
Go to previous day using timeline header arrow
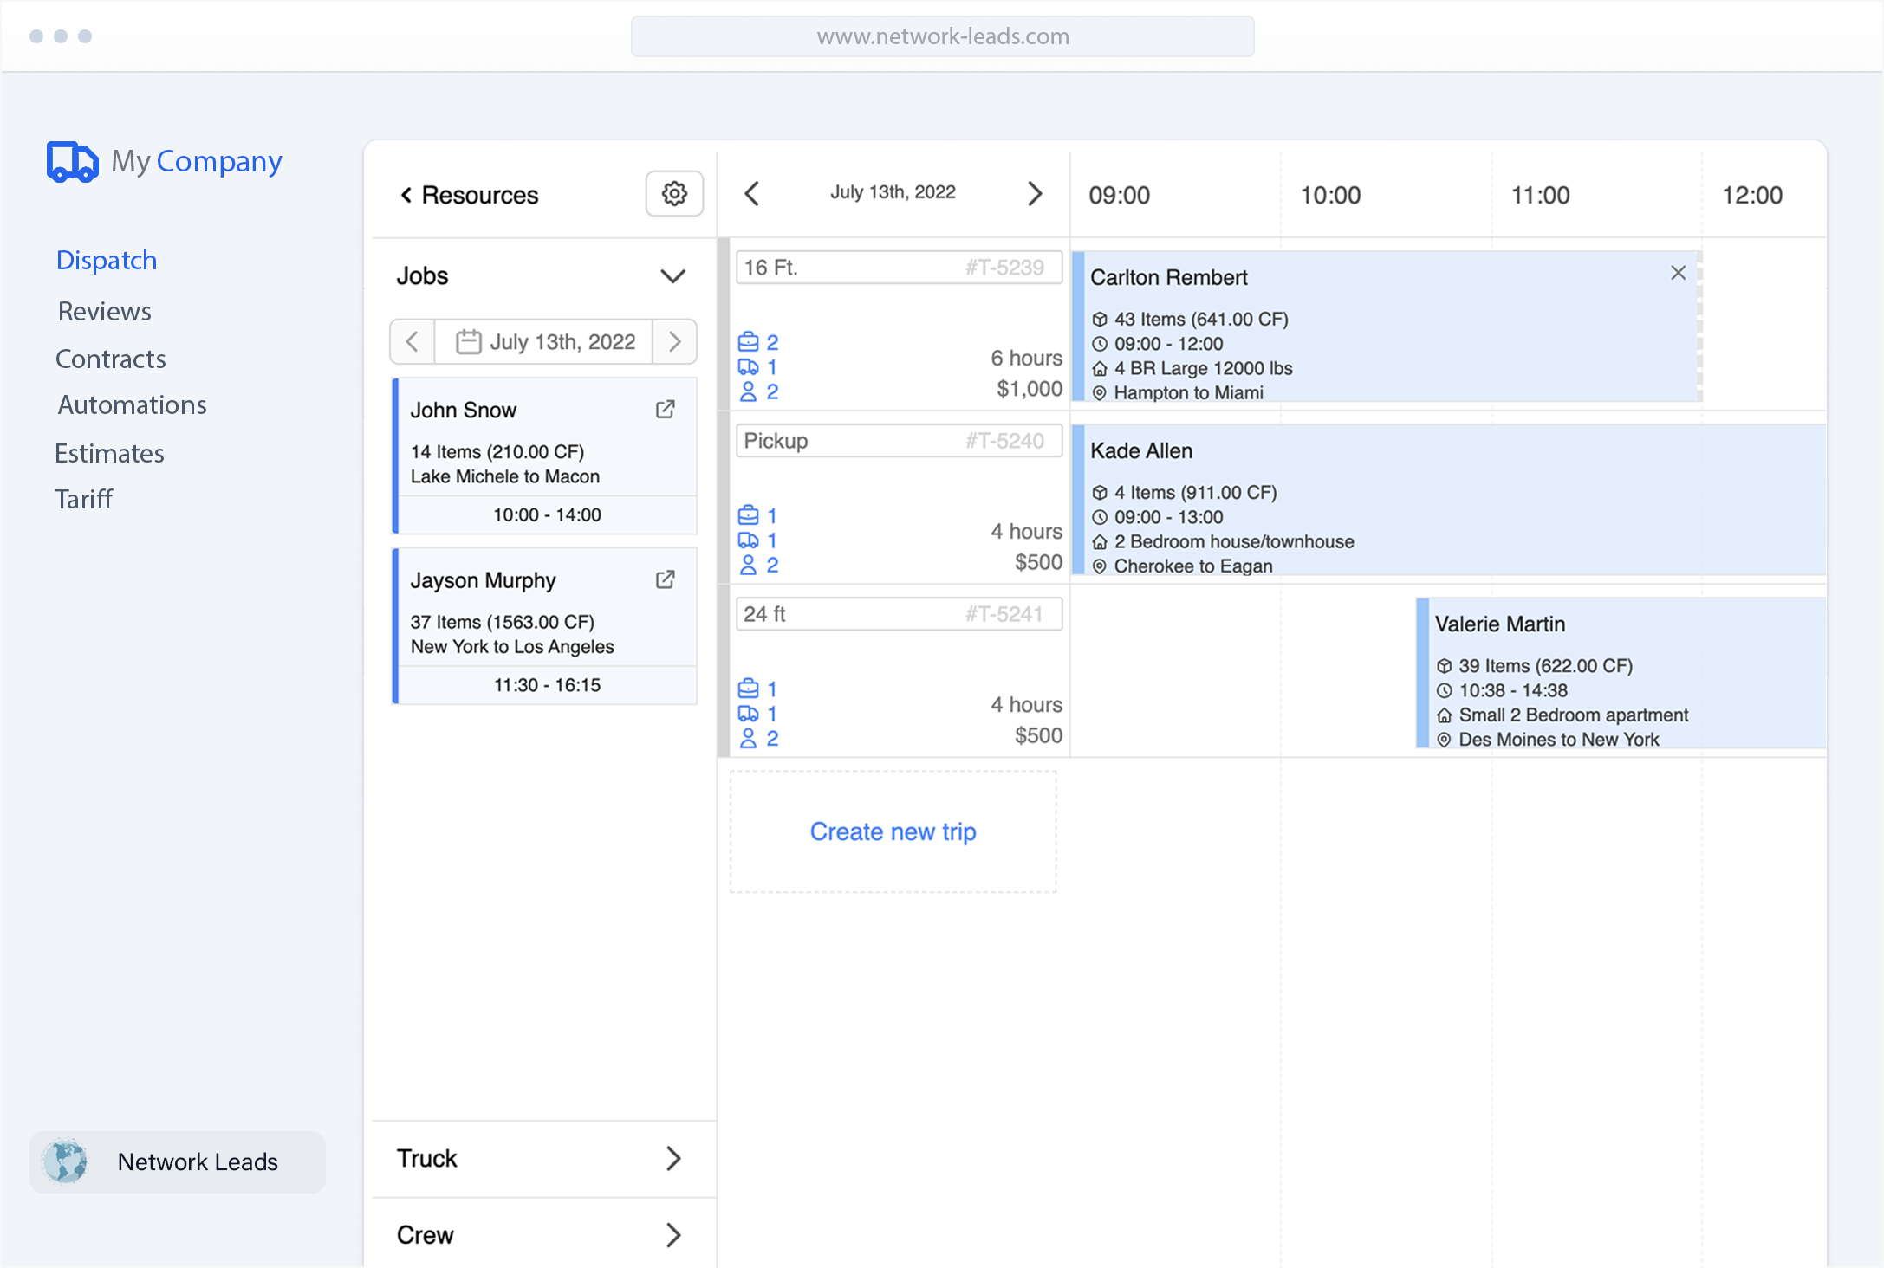click(x=751, y=193)
